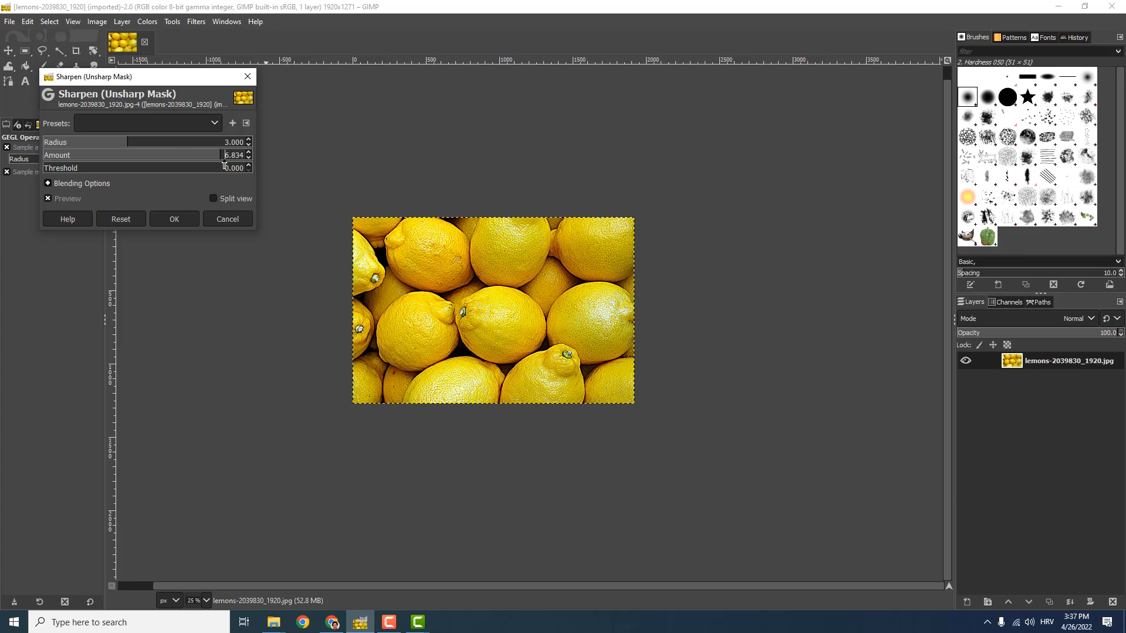This screenshot has height=633, width=1126.
Task: Select the Free Select lasso tool
Action: click(x=42, y=50)
